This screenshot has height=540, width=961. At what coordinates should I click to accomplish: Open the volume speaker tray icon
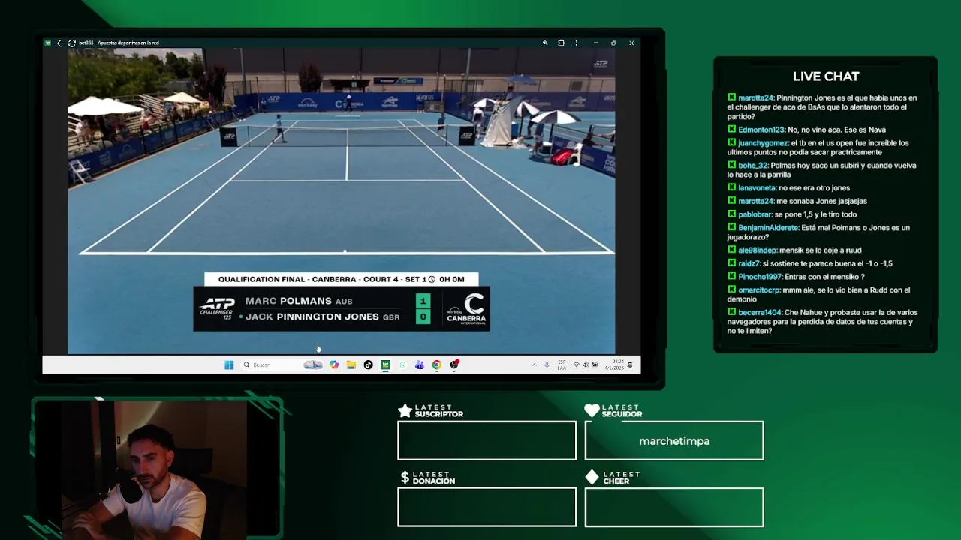pyautogui.click(x=586, y=364)
